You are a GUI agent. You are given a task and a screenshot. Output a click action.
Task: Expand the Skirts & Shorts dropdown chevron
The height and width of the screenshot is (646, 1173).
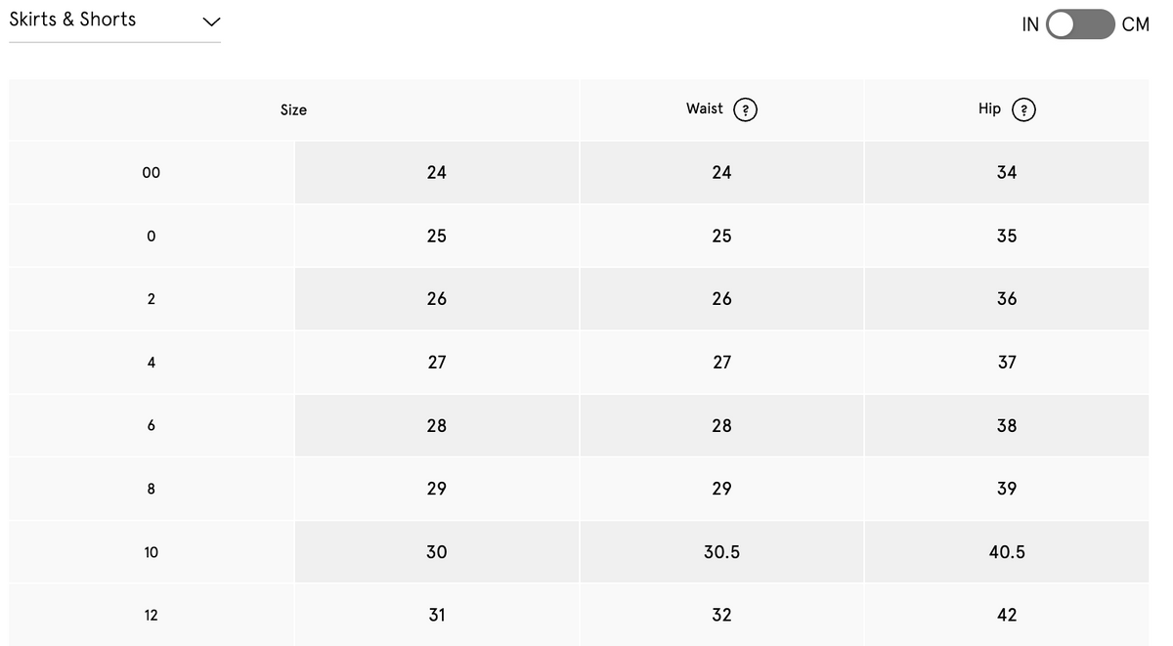211,22
